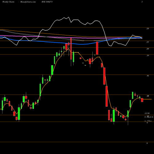The width and height of the screenshot is (154, 154).
Task: Click the 'Weekly Charts' title text
Action: tap(8, 2)
